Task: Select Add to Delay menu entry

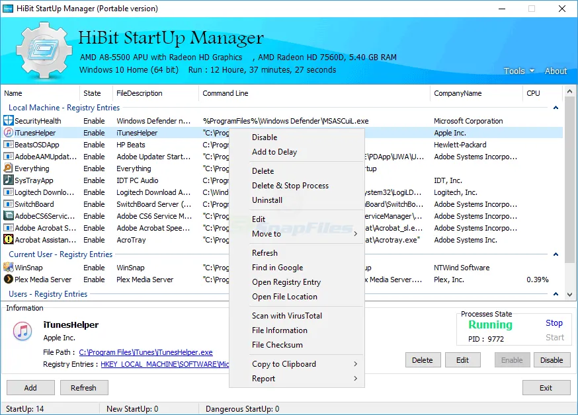Action: point(297,152)
